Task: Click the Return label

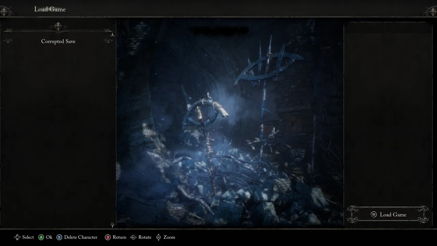Action: 119,237
